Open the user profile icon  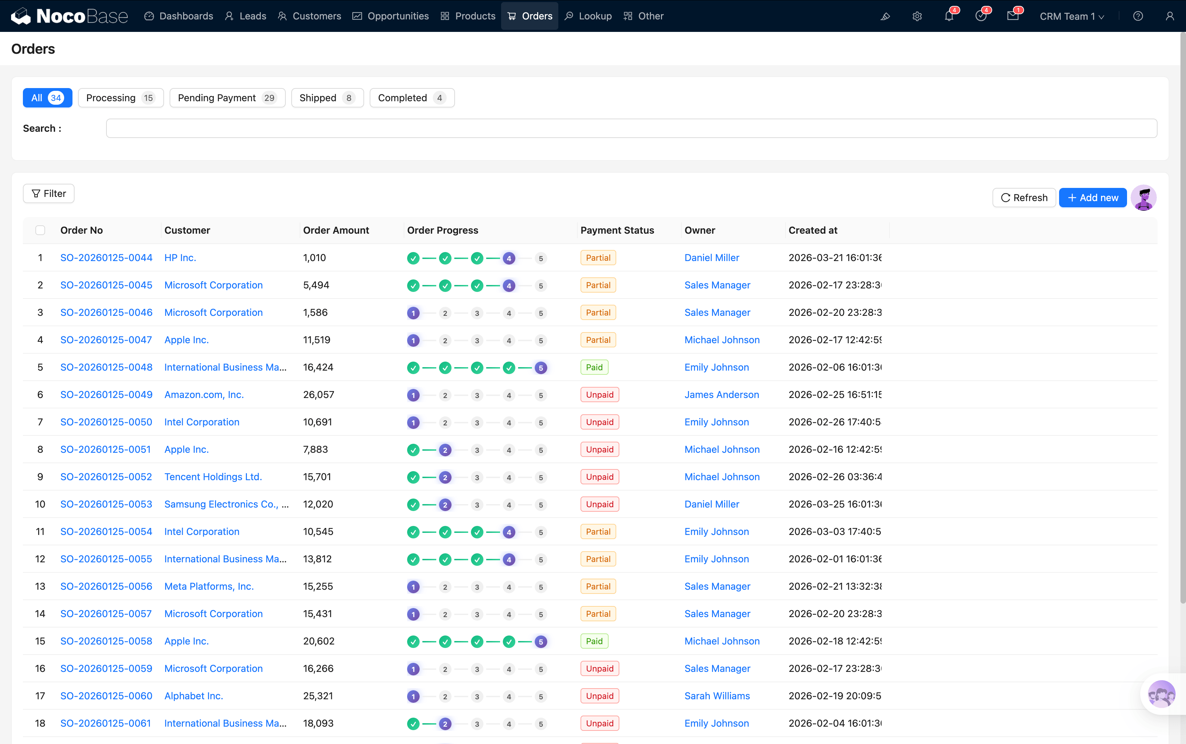[1170, 16]
